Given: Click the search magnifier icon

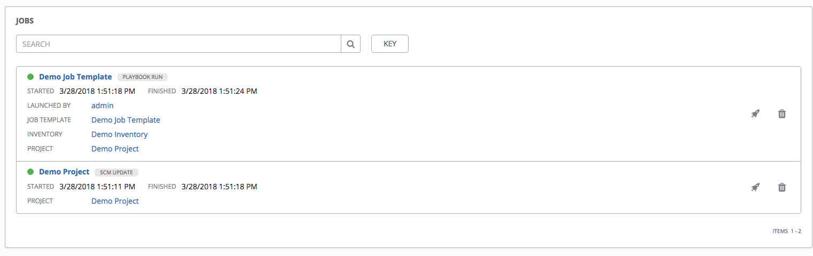Looking at the screenshot, I should pos(351,44).
